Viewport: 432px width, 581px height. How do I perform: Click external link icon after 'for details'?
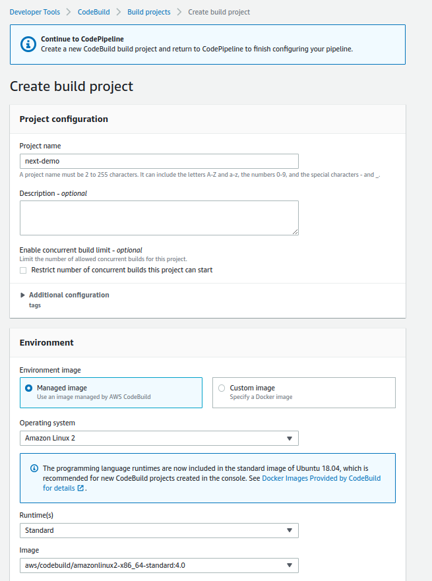[80, 488]
